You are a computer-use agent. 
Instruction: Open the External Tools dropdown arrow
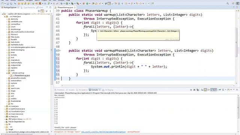pyautogui.click(x=80, y=3)
